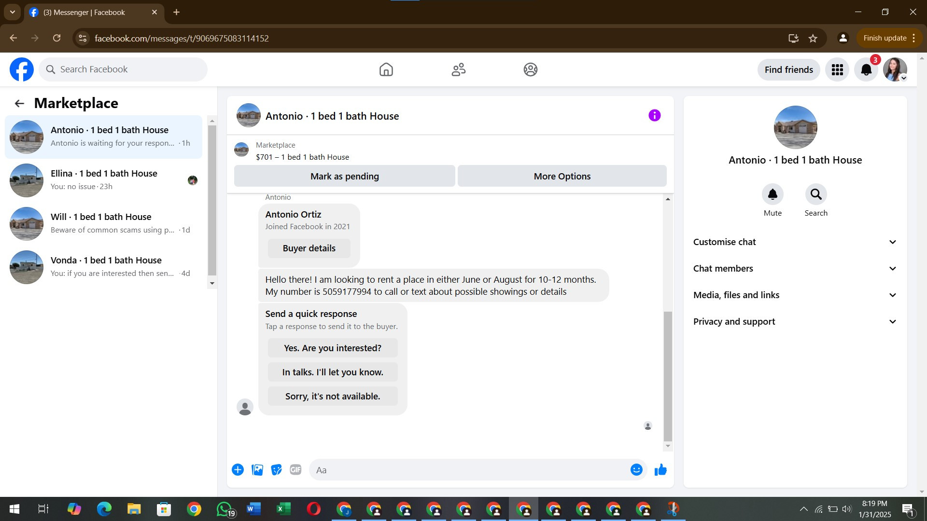Close the Messenger browser tab
Viewport: 927px width, 521px height.
point(154,12)
